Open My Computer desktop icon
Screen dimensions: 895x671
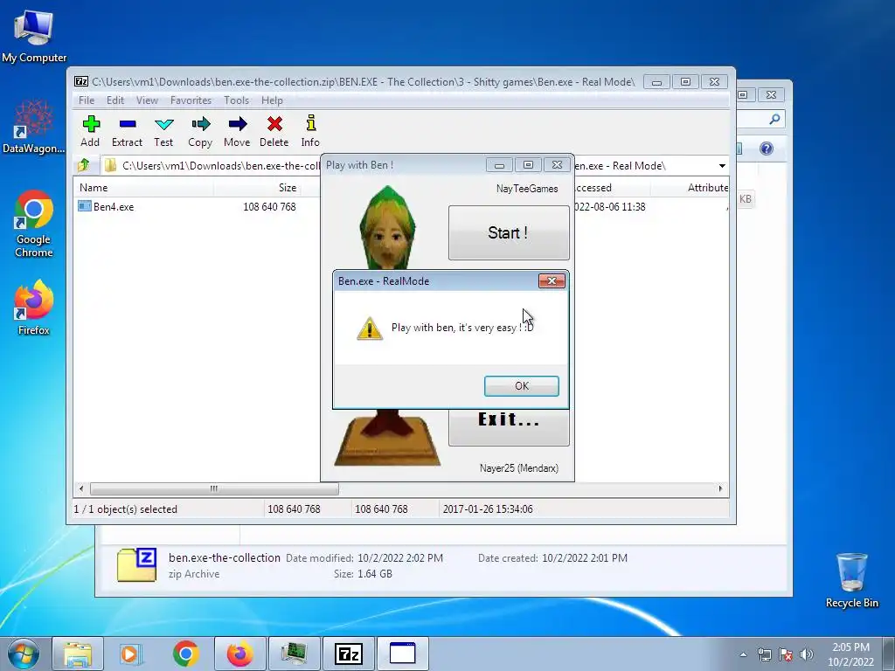34,35
